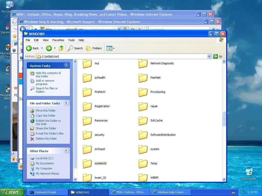Click the task pane scroll down arrow
This screenshot has height=196, width=262.
(75, 179)
